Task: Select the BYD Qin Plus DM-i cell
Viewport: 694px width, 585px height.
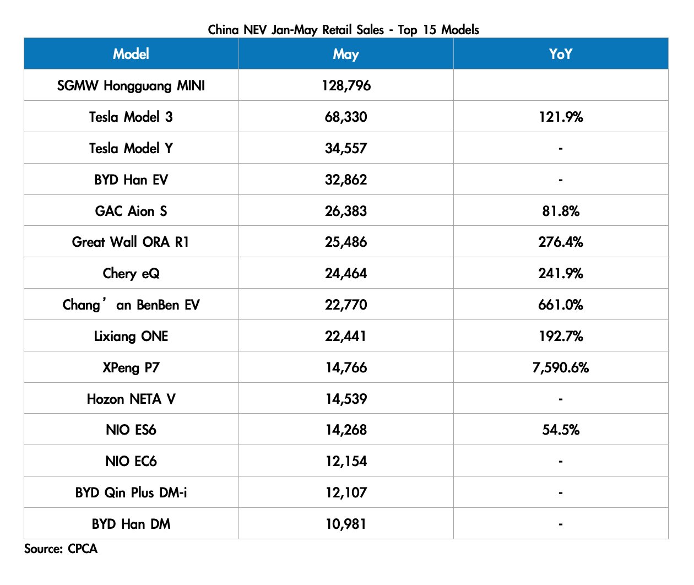Action: tap(131, 492)
